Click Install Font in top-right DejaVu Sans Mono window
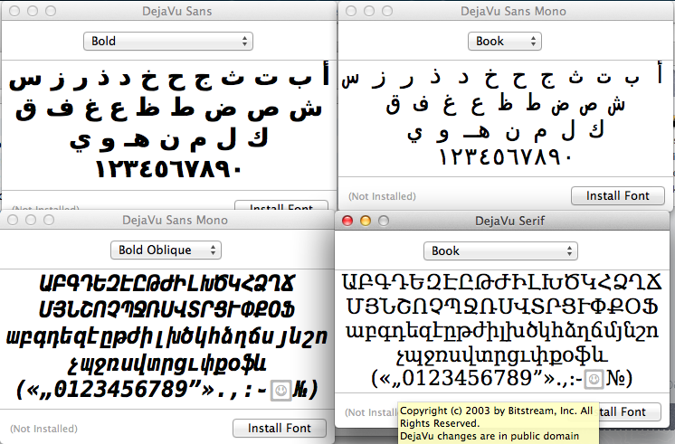675x444 pixels. [x=617, y=195]
